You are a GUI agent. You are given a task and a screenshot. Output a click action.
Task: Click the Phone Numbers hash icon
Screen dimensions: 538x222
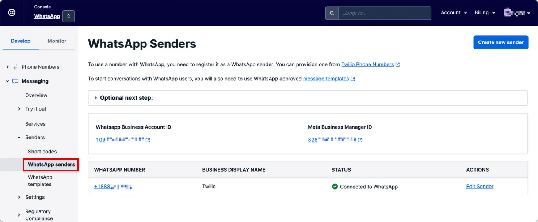coord(15,67)
